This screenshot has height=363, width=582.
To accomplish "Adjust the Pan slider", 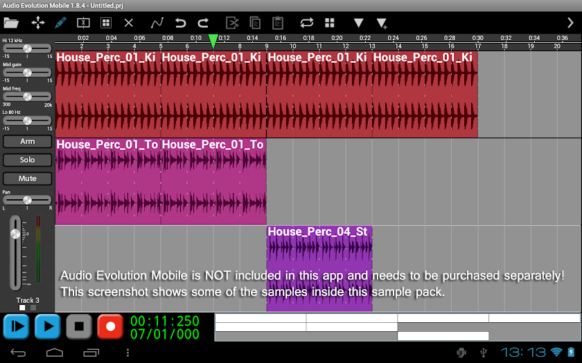I will click(x=27, y=200).
